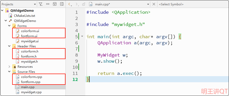Click the Resources folder label

point(25,66)
